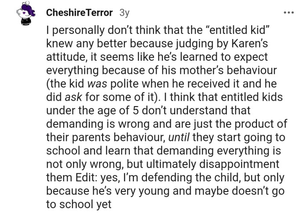
Task: Click the final line "to school yet"
Action: point(79,204)
